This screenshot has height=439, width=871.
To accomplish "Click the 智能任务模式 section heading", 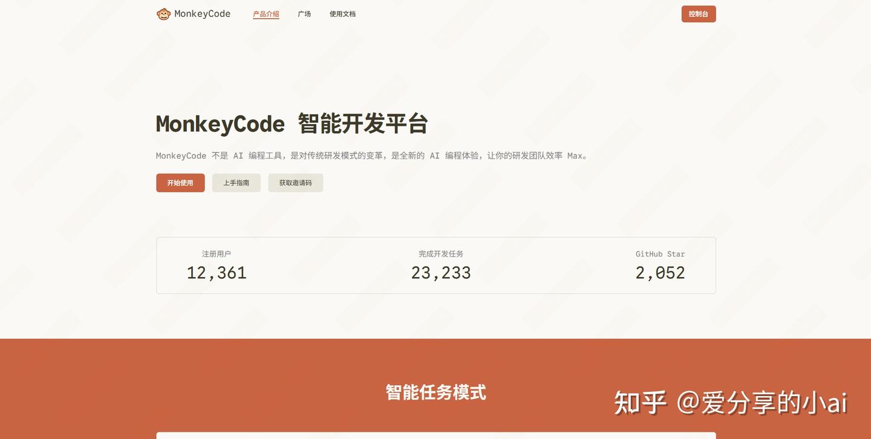I will click(436, 392).
